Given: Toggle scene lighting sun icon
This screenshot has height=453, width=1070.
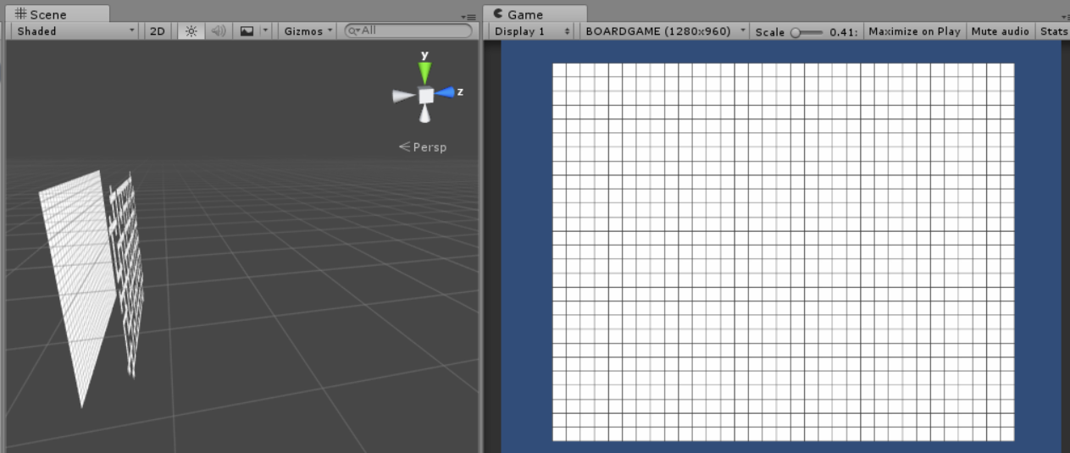Looking at the screenshot, I should tap(191, 31).
